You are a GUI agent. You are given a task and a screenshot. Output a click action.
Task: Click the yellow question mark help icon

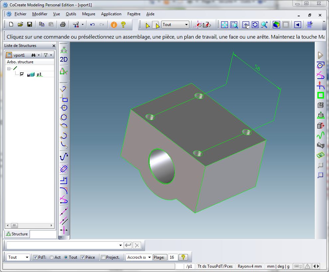click(123, 25)
